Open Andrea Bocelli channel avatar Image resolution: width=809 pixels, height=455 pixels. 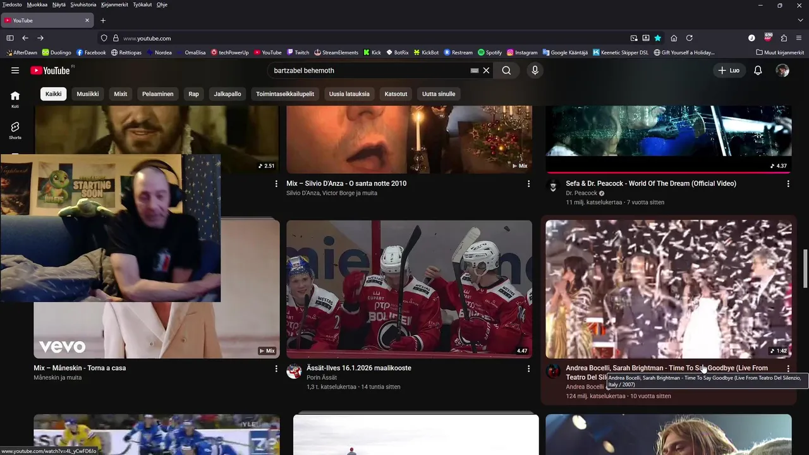553,371
